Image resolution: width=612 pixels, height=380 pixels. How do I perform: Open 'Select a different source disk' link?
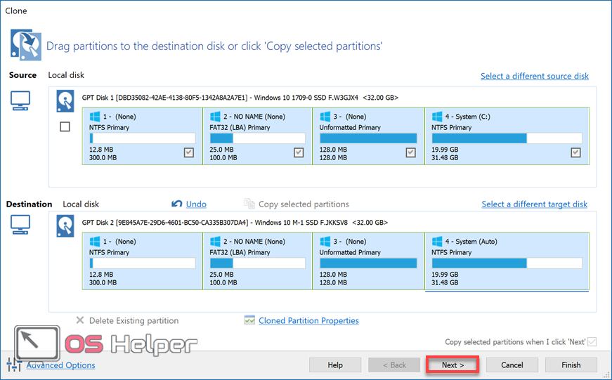point(534,76)
